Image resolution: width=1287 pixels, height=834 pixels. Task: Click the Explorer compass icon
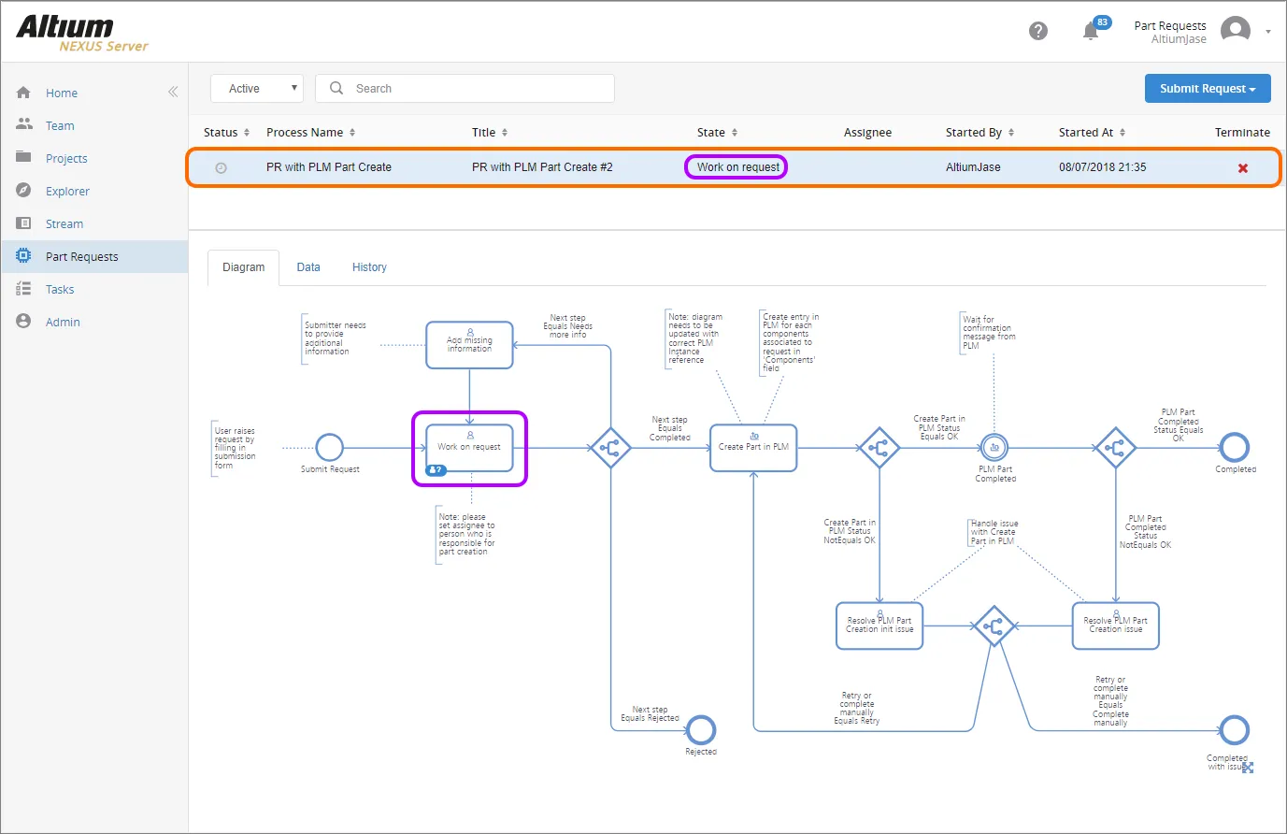[x=24, y=191]
